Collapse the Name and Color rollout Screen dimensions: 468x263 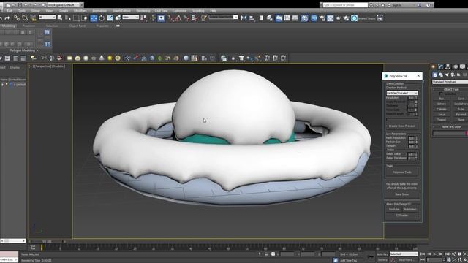(x=450, y=126)
